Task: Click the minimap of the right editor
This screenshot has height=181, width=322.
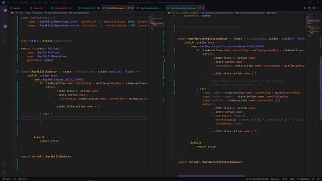Action: click(312, 26)
